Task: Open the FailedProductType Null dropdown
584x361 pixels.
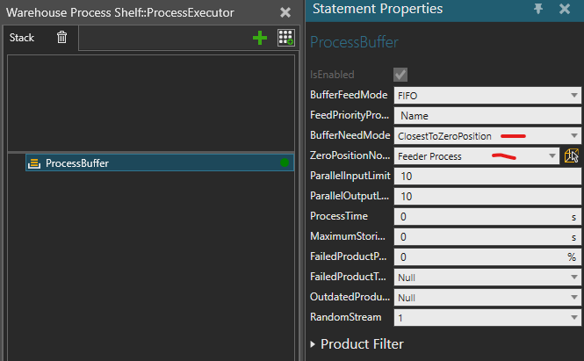Action: (x=487, y=278)
